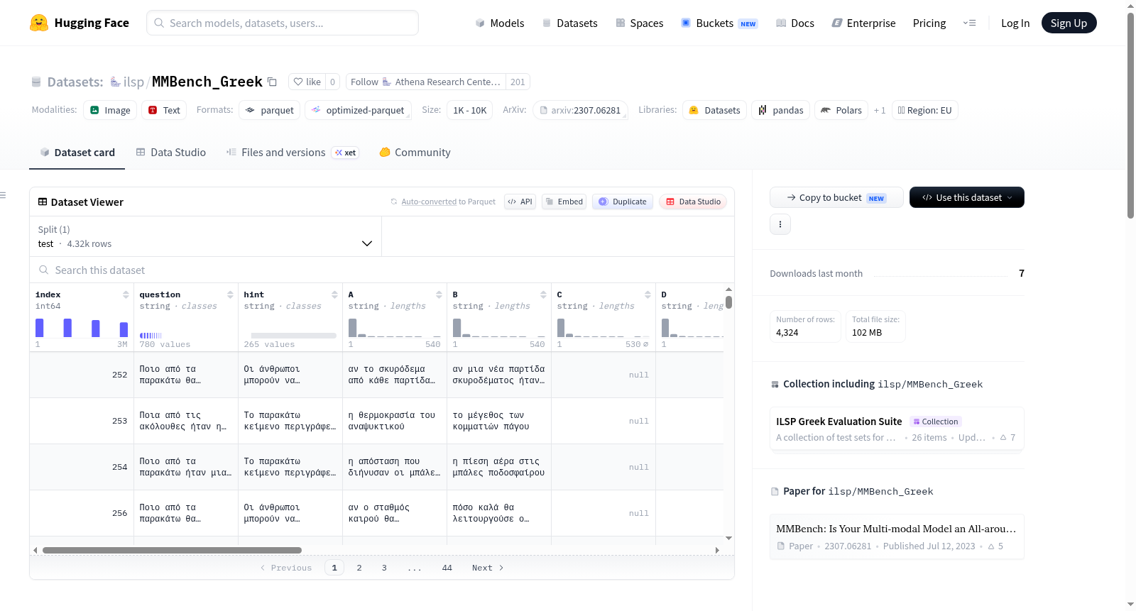
Task: Click the Datasets library tag
Action: pos(715,110)
